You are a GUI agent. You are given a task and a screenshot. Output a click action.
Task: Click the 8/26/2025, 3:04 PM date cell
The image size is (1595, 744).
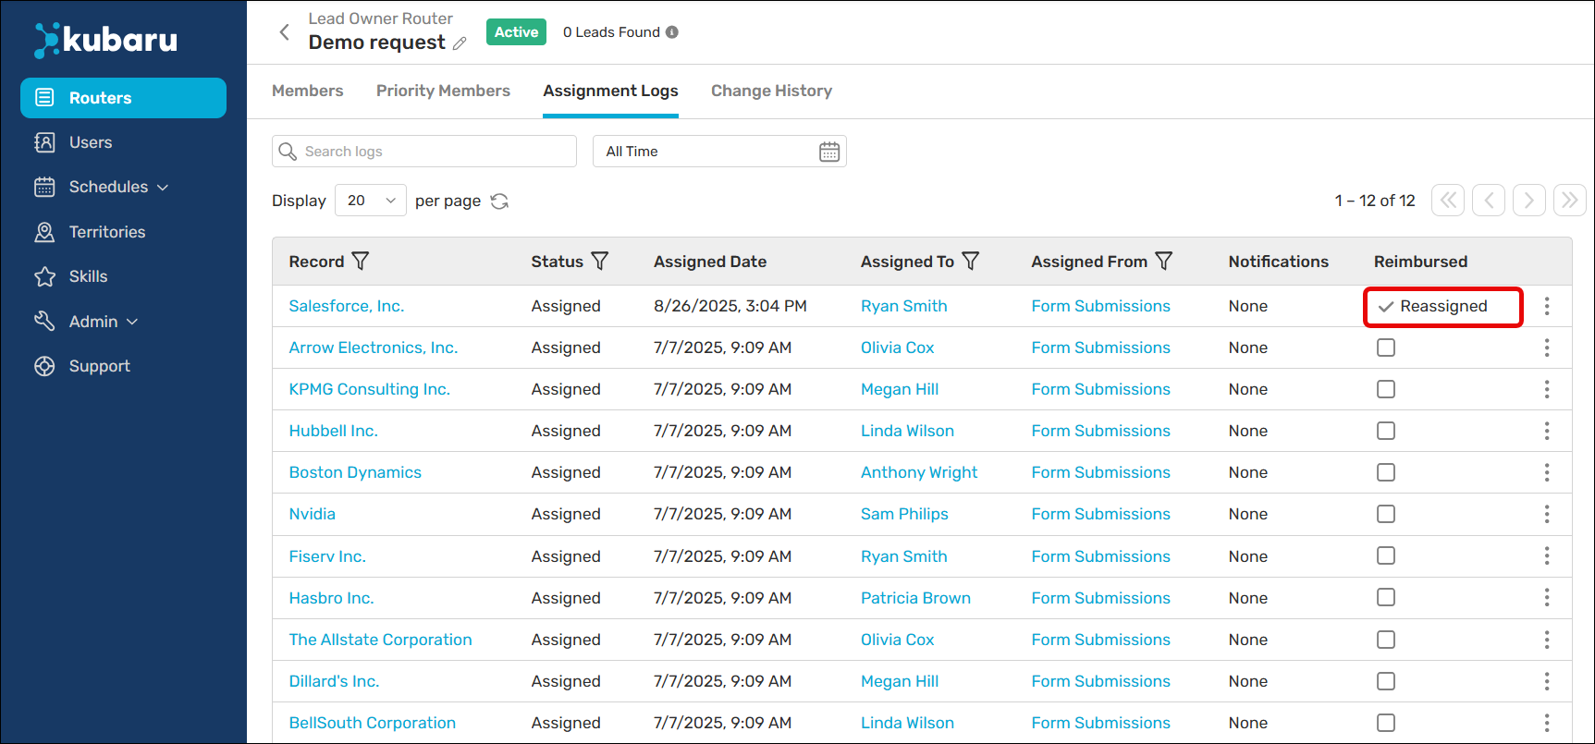[730, 306]
